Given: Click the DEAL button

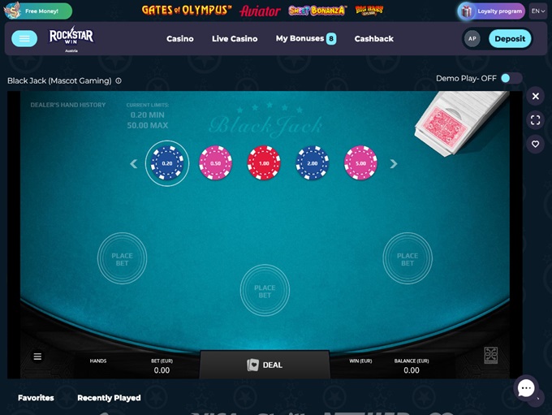Looking at the screenshot, I should tap(265, 365).
